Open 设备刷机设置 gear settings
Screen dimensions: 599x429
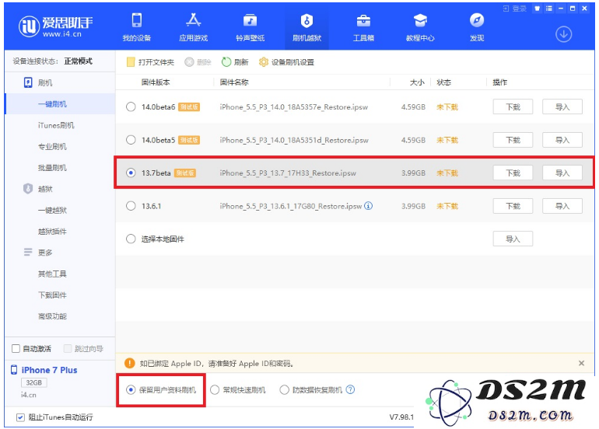[286, 62]
